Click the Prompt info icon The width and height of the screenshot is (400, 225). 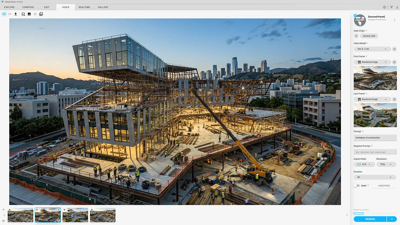pyautogui.click(x=363, y=131)
